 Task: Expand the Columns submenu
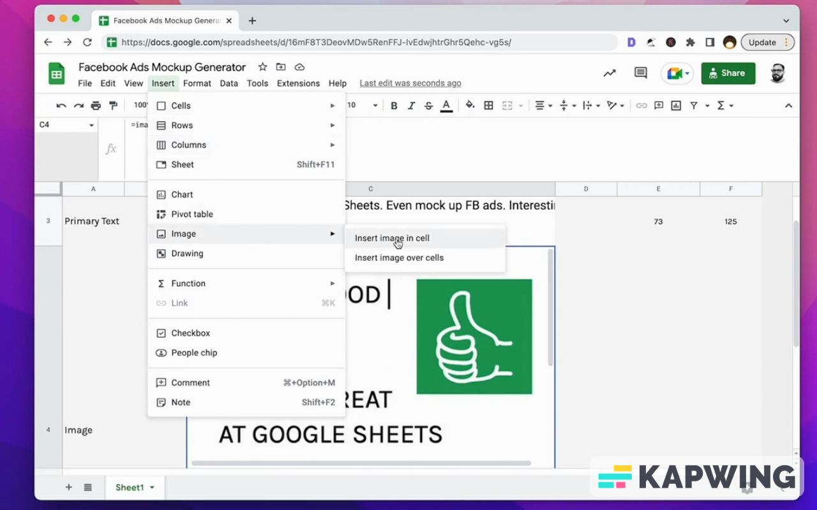(x=246, y=145)
